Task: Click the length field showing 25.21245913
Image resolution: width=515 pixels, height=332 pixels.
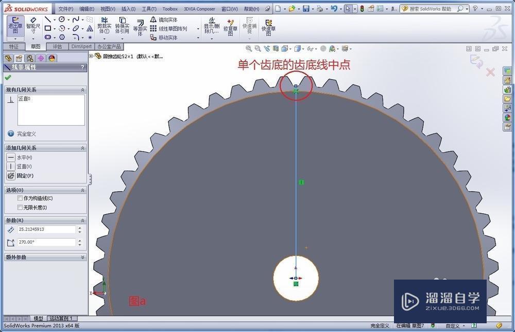Action: [x=47, y=229]
